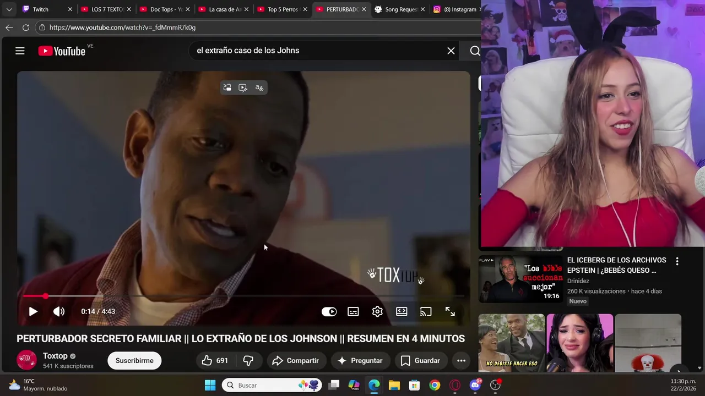705x396 pixels.
Task: Toggle subtitles on the player
Action: (x=353, y=312)
